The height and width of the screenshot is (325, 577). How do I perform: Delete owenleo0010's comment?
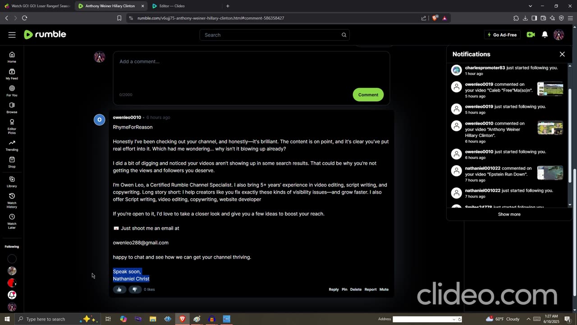[x=356, y=289]
